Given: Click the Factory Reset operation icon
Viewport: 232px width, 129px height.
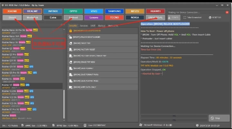Looking at the screenshot, I should click(x=71, y=49).
